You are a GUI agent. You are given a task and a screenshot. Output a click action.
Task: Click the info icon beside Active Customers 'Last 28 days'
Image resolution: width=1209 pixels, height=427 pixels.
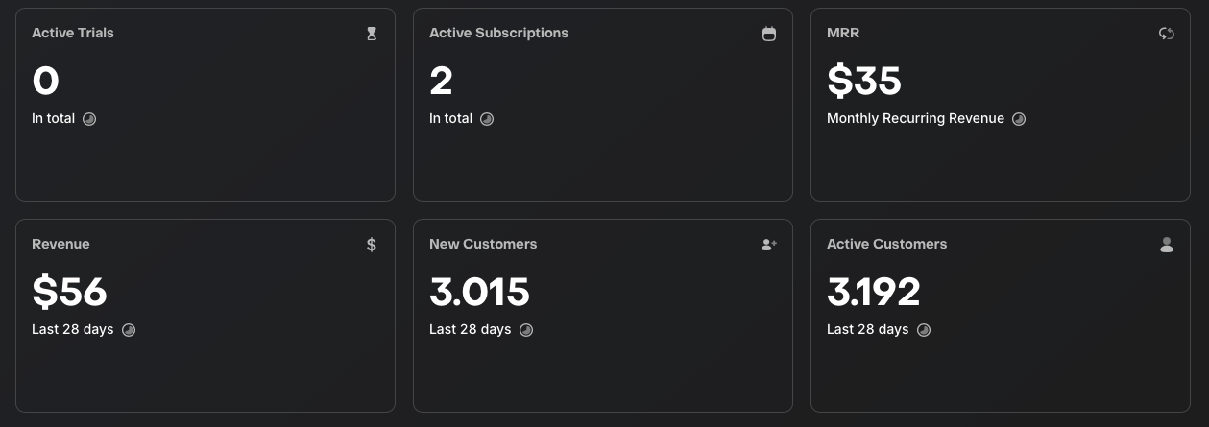pyautogui.click(x=924, y=330)
